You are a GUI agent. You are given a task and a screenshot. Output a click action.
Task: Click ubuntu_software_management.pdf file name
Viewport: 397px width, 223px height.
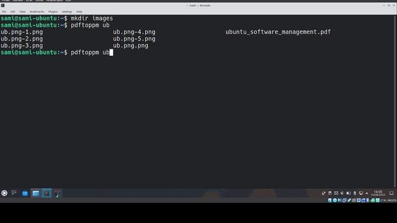278,32
